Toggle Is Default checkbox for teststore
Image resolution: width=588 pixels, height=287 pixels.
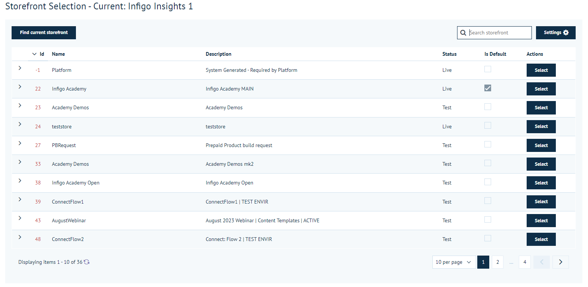[488, 125]
